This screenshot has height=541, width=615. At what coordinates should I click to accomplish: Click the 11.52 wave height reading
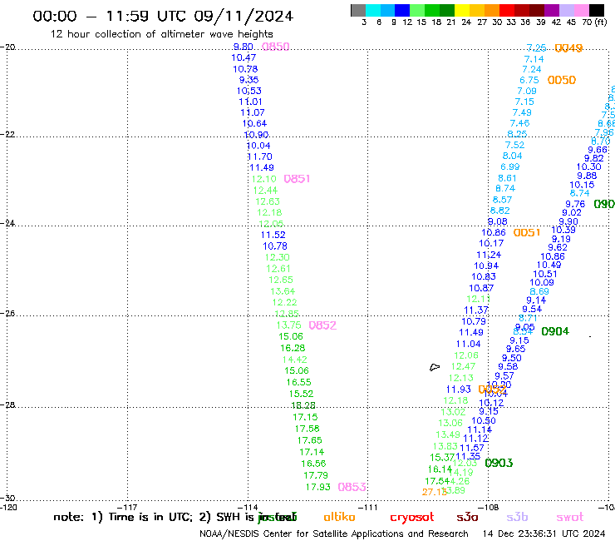273,235
